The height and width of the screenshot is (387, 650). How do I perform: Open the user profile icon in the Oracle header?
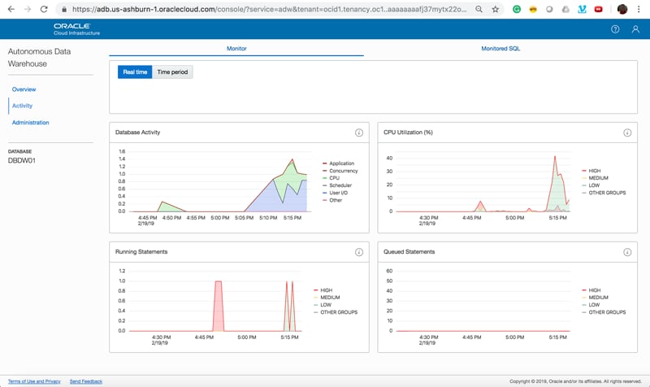tap(635, 29)
